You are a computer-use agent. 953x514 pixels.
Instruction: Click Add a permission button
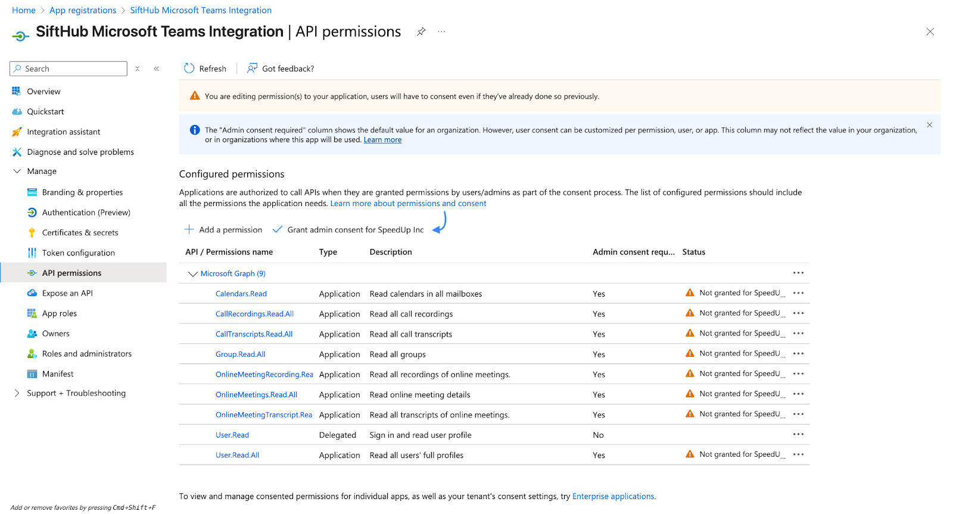coord(223,230)
